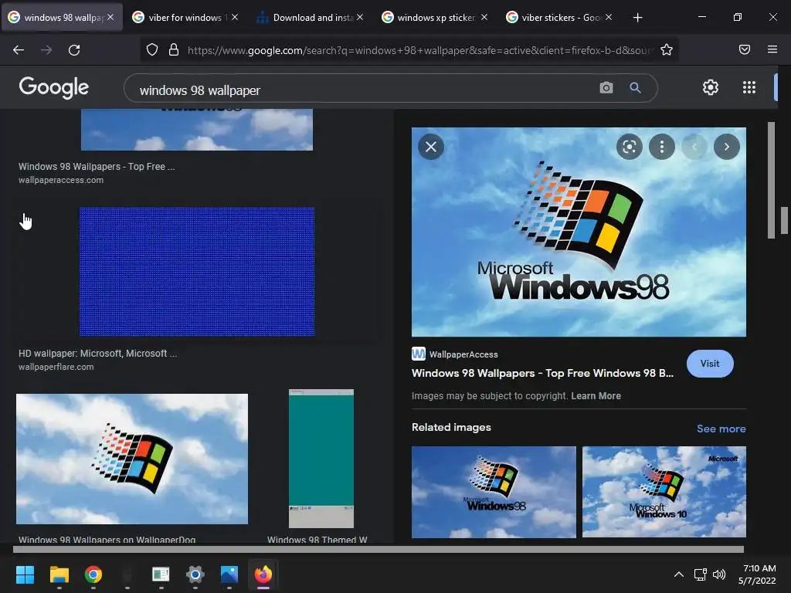Close the 'windows xp sticker' tab

click(484, 18)
